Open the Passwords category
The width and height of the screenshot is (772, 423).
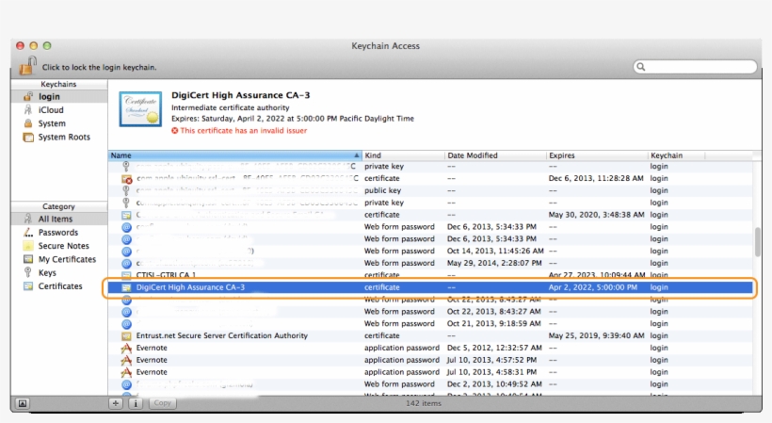coord(59,233)
